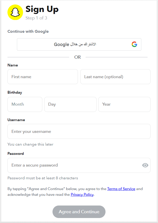Click the Birthday label
Image resolution: width=158 pixels, height=223 pixels.
click(x=15, y=92)
